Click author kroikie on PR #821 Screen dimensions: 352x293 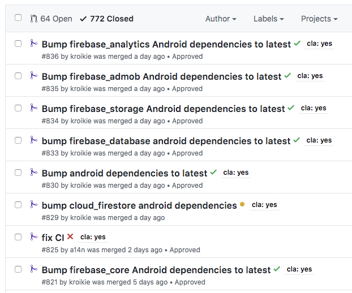(80, 282)
